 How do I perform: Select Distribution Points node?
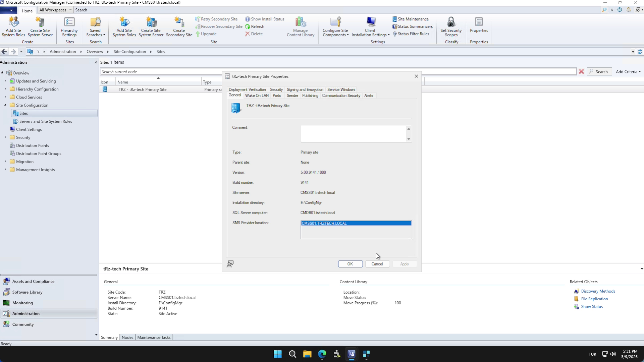32,145
